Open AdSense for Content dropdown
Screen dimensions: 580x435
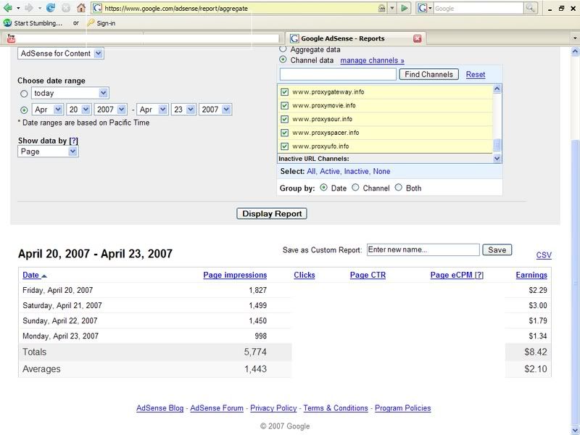point(61,53)
